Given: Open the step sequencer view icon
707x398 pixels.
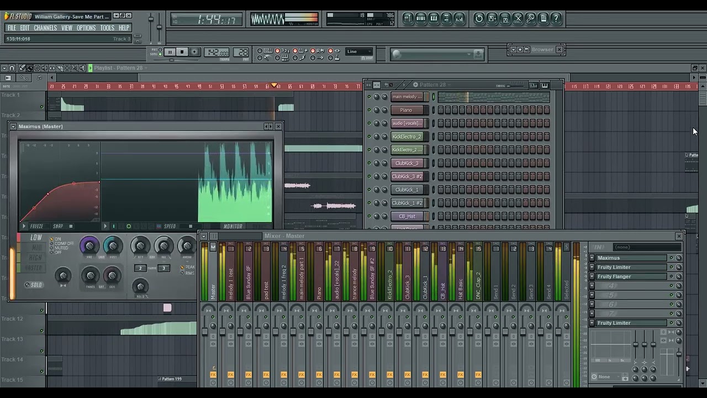Looking at the screenshot, I should pyautogui.click(x=421, y=18).
